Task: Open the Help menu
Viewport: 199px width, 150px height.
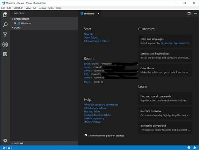Action: pos(58,8)
